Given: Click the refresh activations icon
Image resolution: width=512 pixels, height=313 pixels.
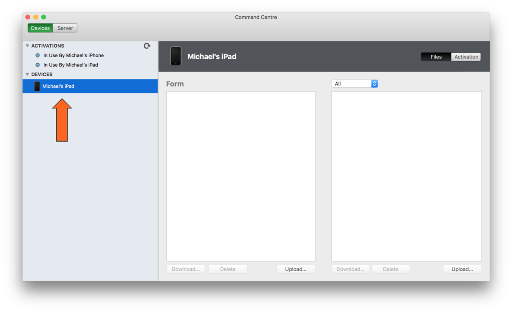Looking at the screenshot, I should [147, 46].
